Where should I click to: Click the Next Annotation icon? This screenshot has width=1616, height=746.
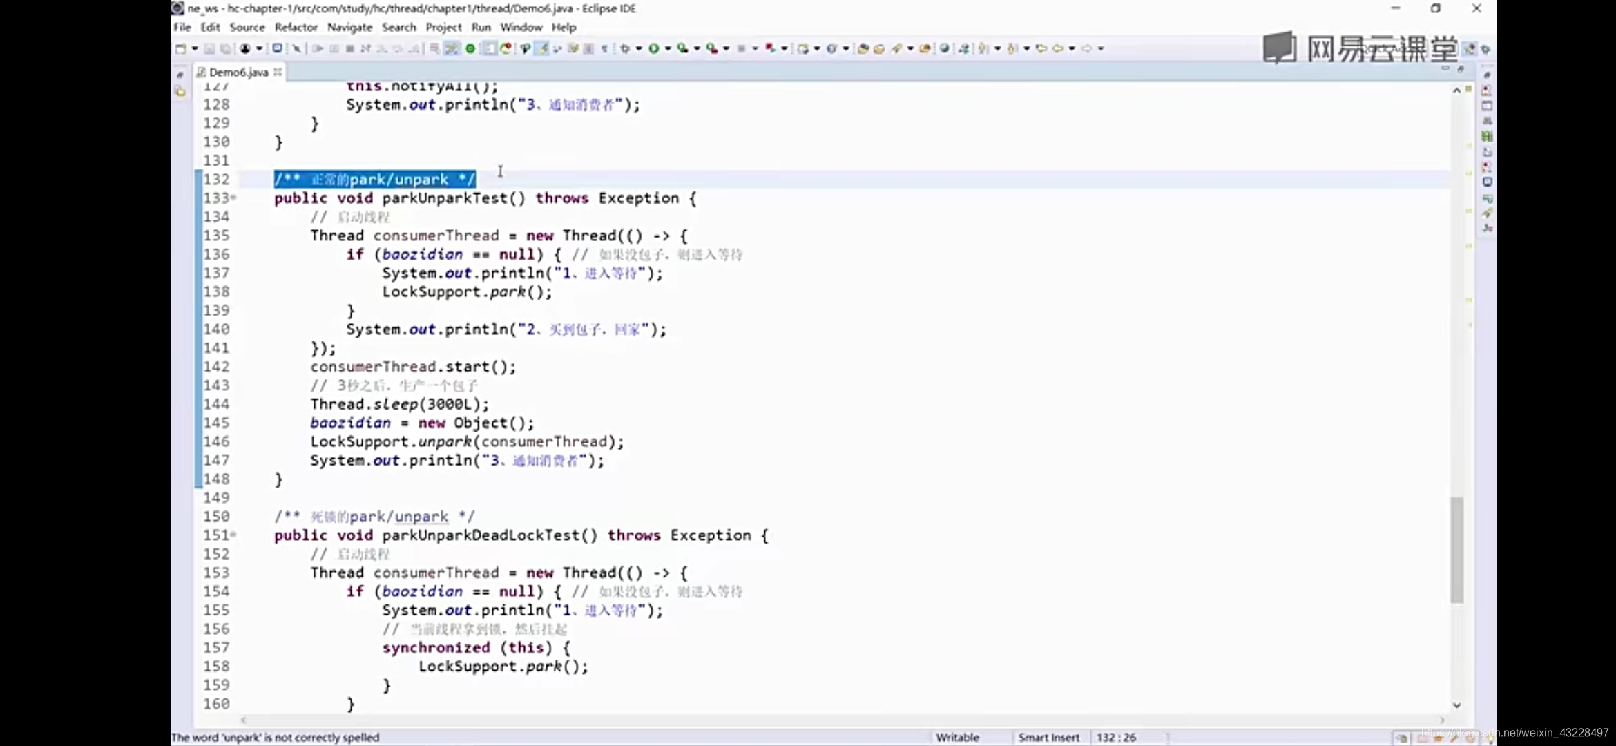(x=982, y=48)
